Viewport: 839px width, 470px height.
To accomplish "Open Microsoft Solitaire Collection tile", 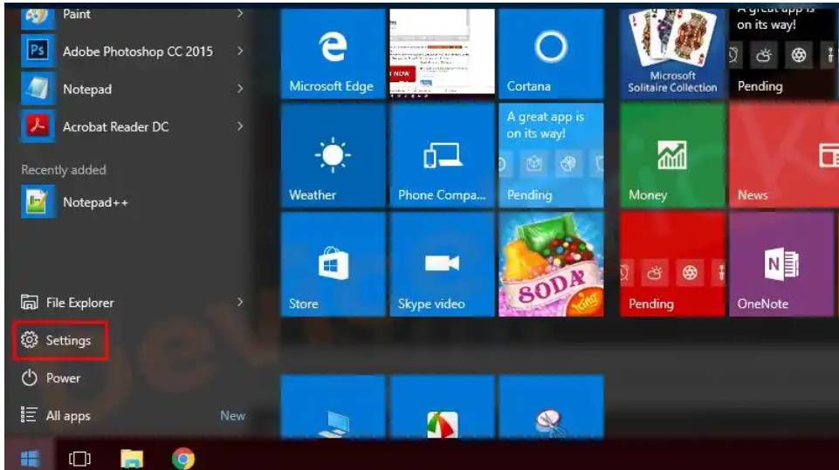I will point(672,53).
